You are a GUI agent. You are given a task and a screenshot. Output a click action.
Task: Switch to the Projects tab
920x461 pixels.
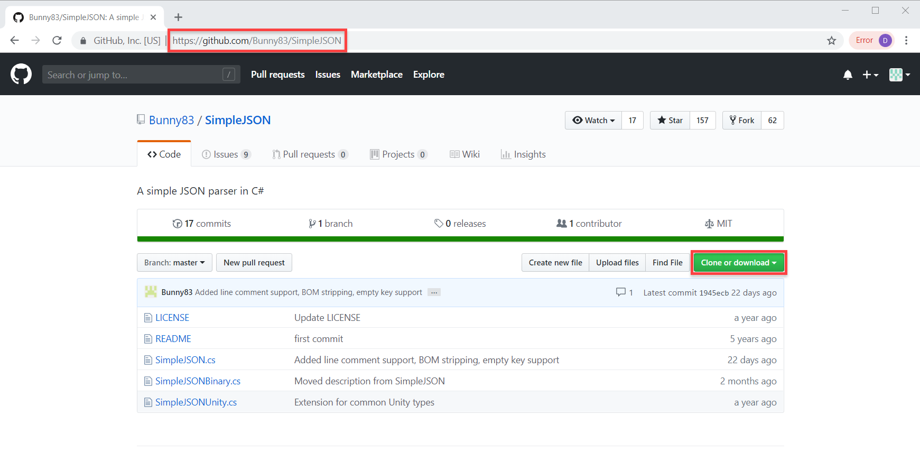pyautogui.click(x=398, y=154)
